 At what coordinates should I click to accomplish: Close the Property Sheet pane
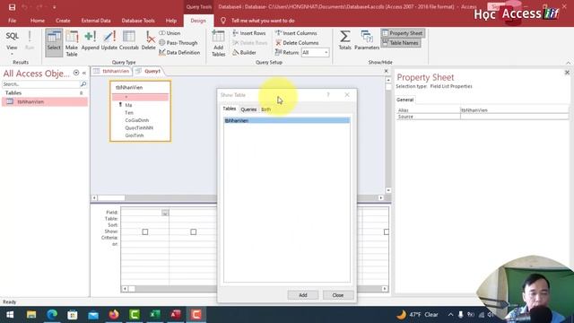(x=567, y=73)
